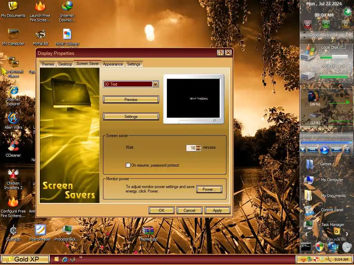Switch to the Appearance tab
Viewport: 354px width, 265px height.
tap(113, 64)
